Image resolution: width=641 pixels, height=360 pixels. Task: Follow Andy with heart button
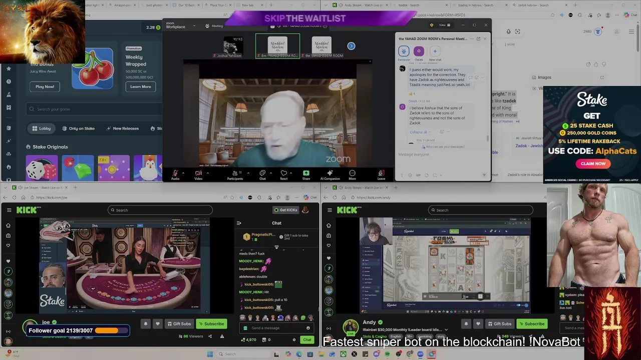click(x=478, y=324)
